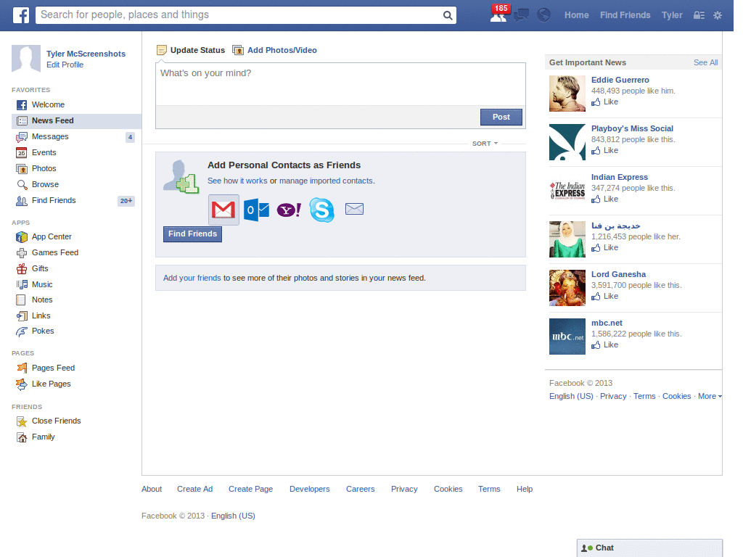Open Tyler profile in top bar
Image resolution: width=743 pixels, height=557 pixels.
pos(672,15)
